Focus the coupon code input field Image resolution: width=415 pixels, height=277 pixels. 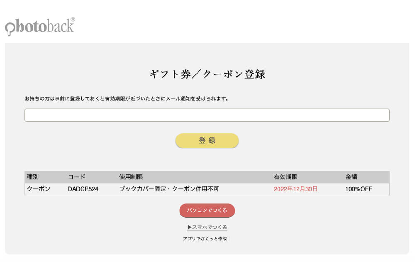coord(207,115)
